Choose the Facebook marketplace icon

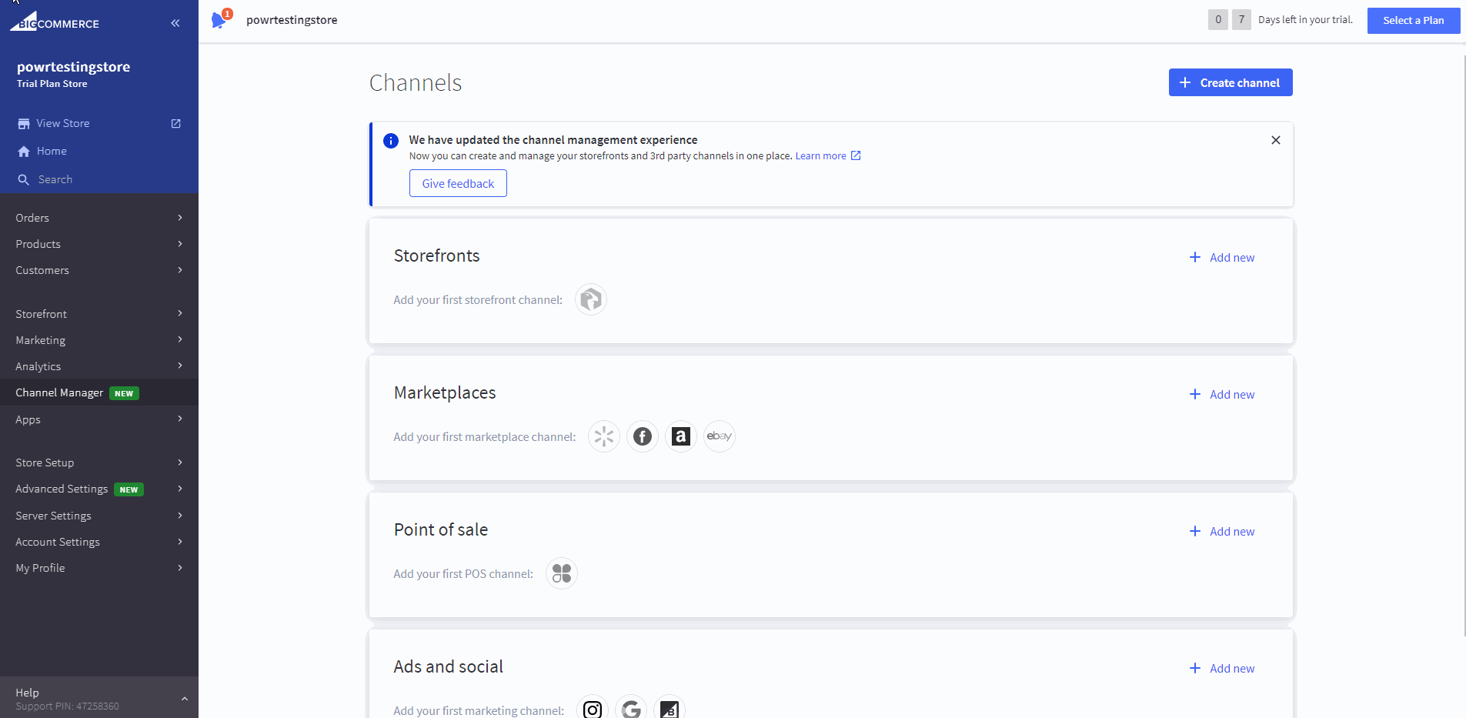643,436
